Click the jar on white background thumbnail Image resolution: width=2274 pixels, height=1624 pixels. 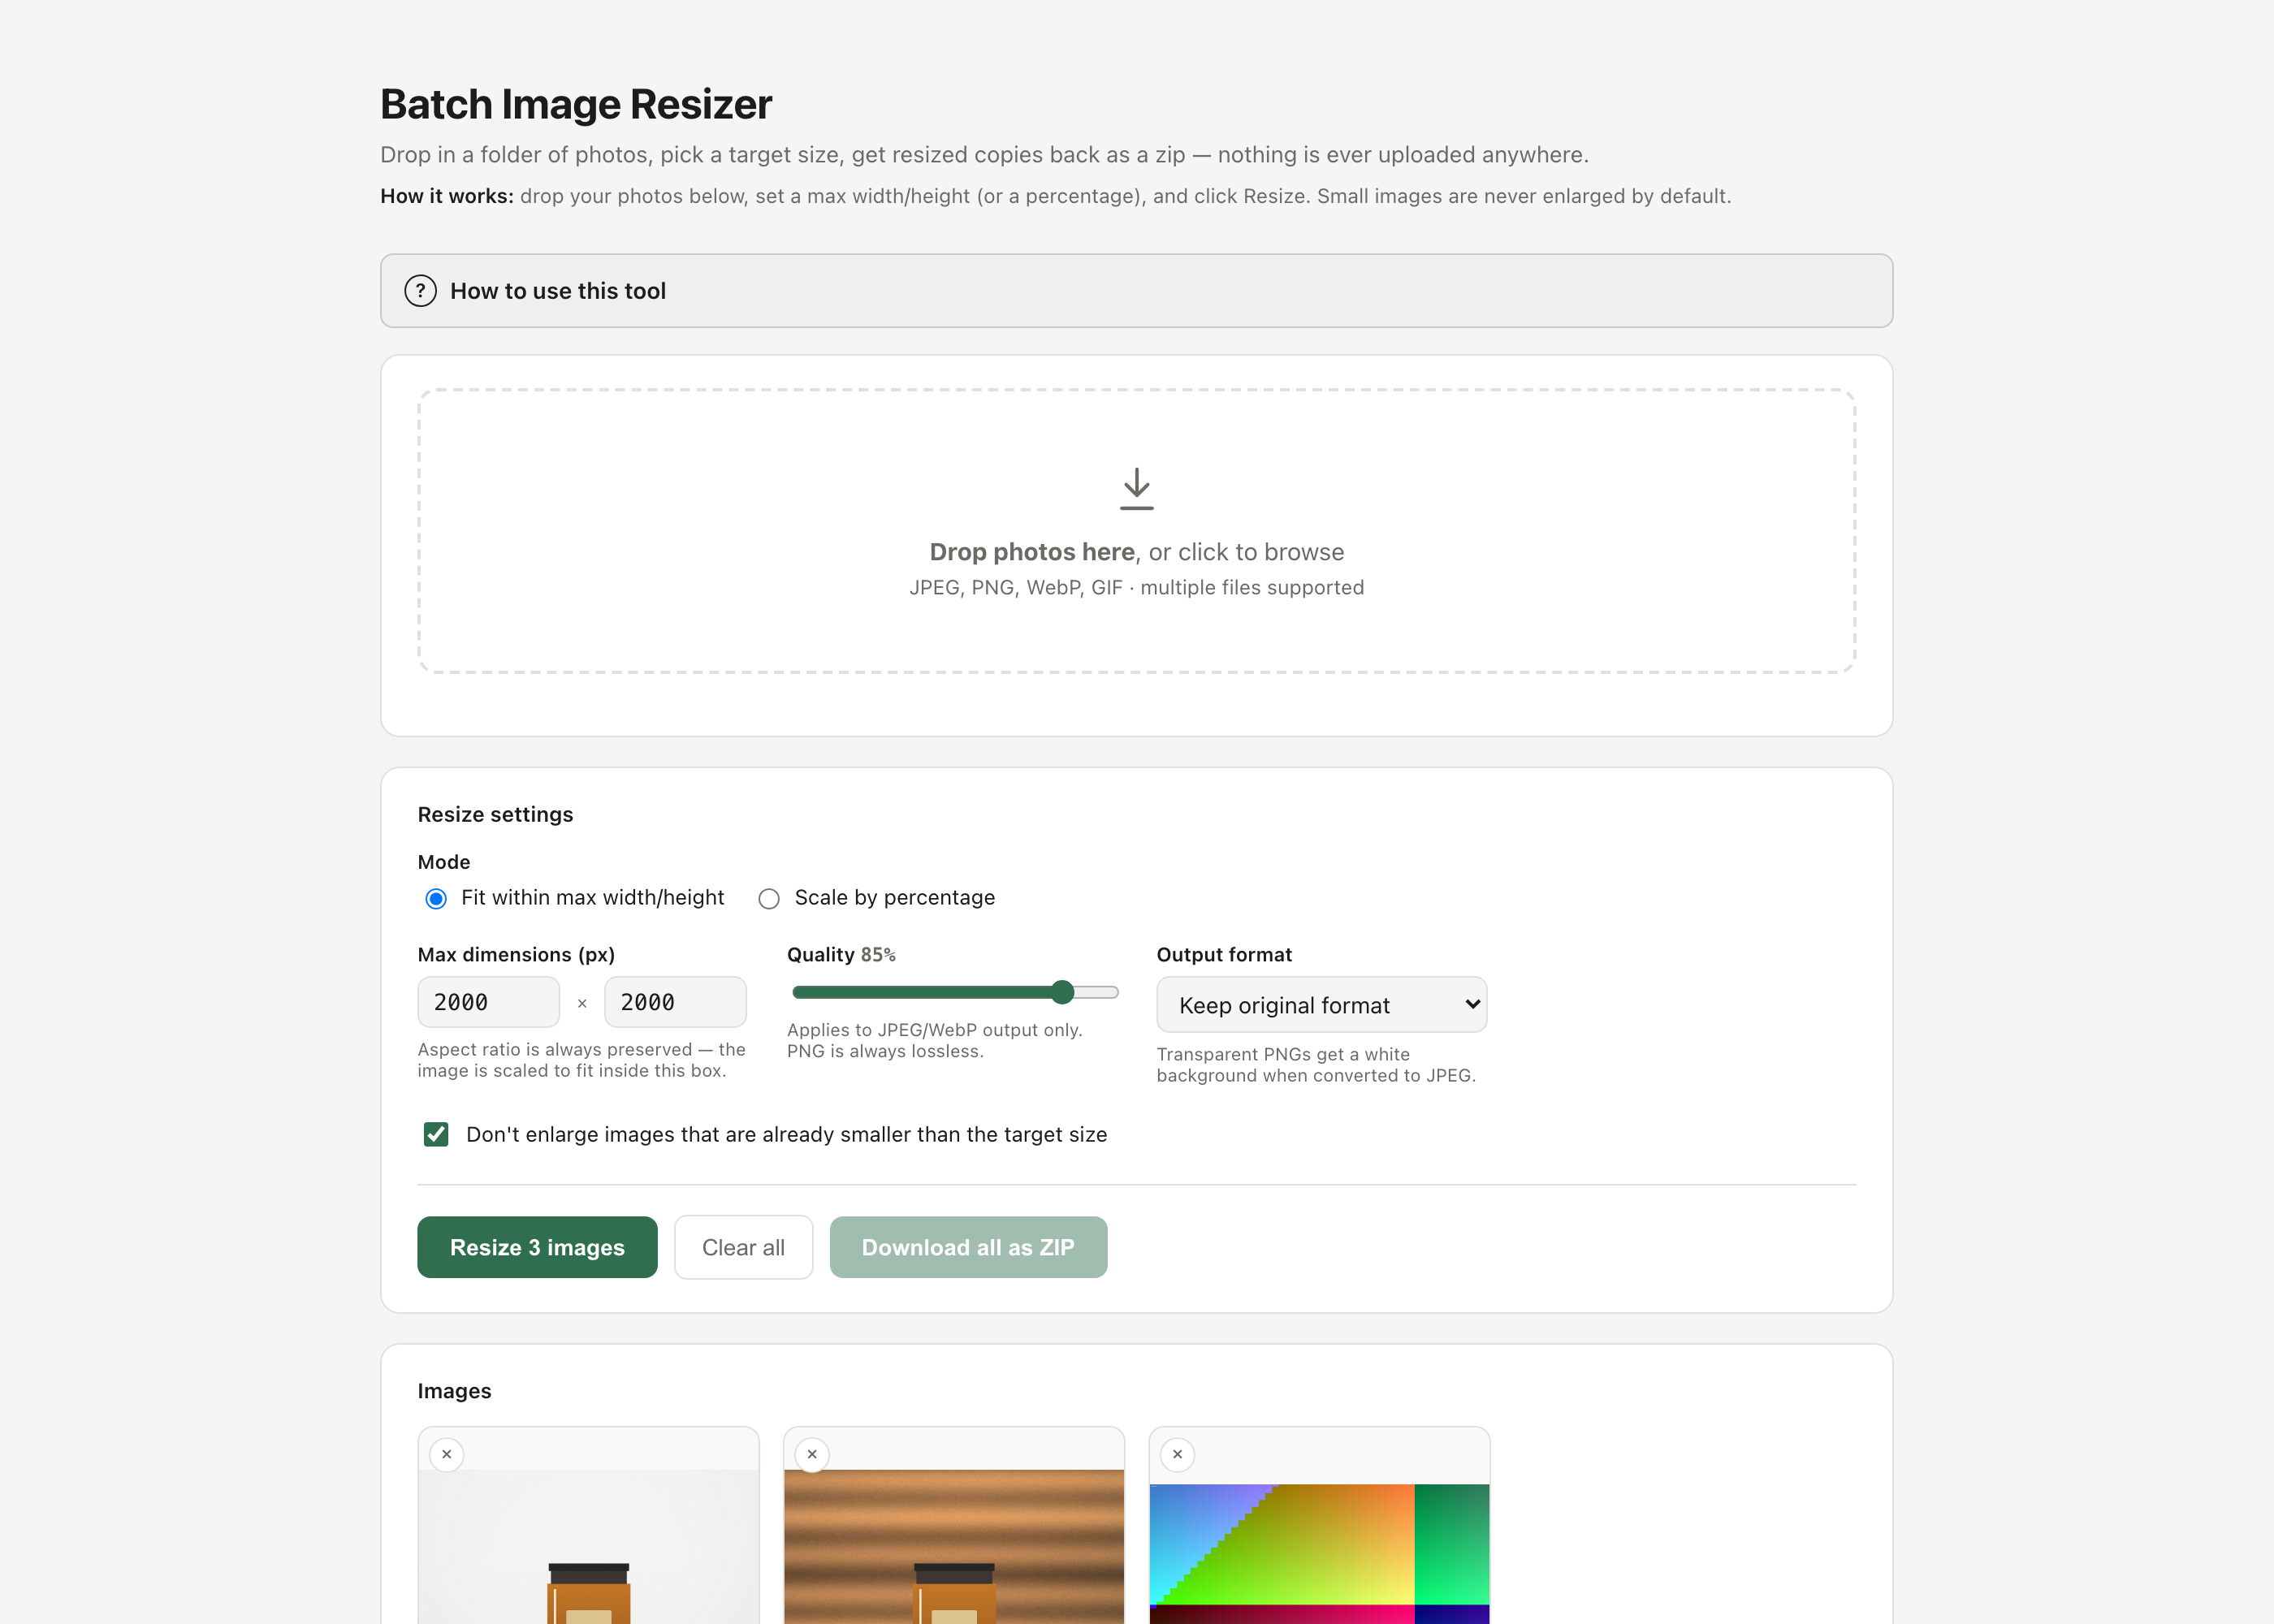(588, 1546)
